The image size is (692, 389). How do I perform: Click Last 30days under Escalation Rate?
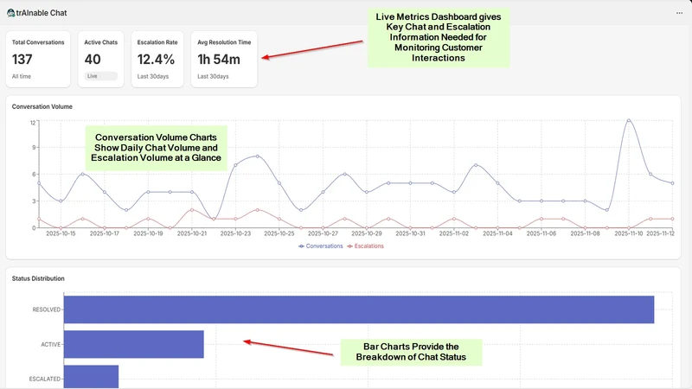coord(153,76)
